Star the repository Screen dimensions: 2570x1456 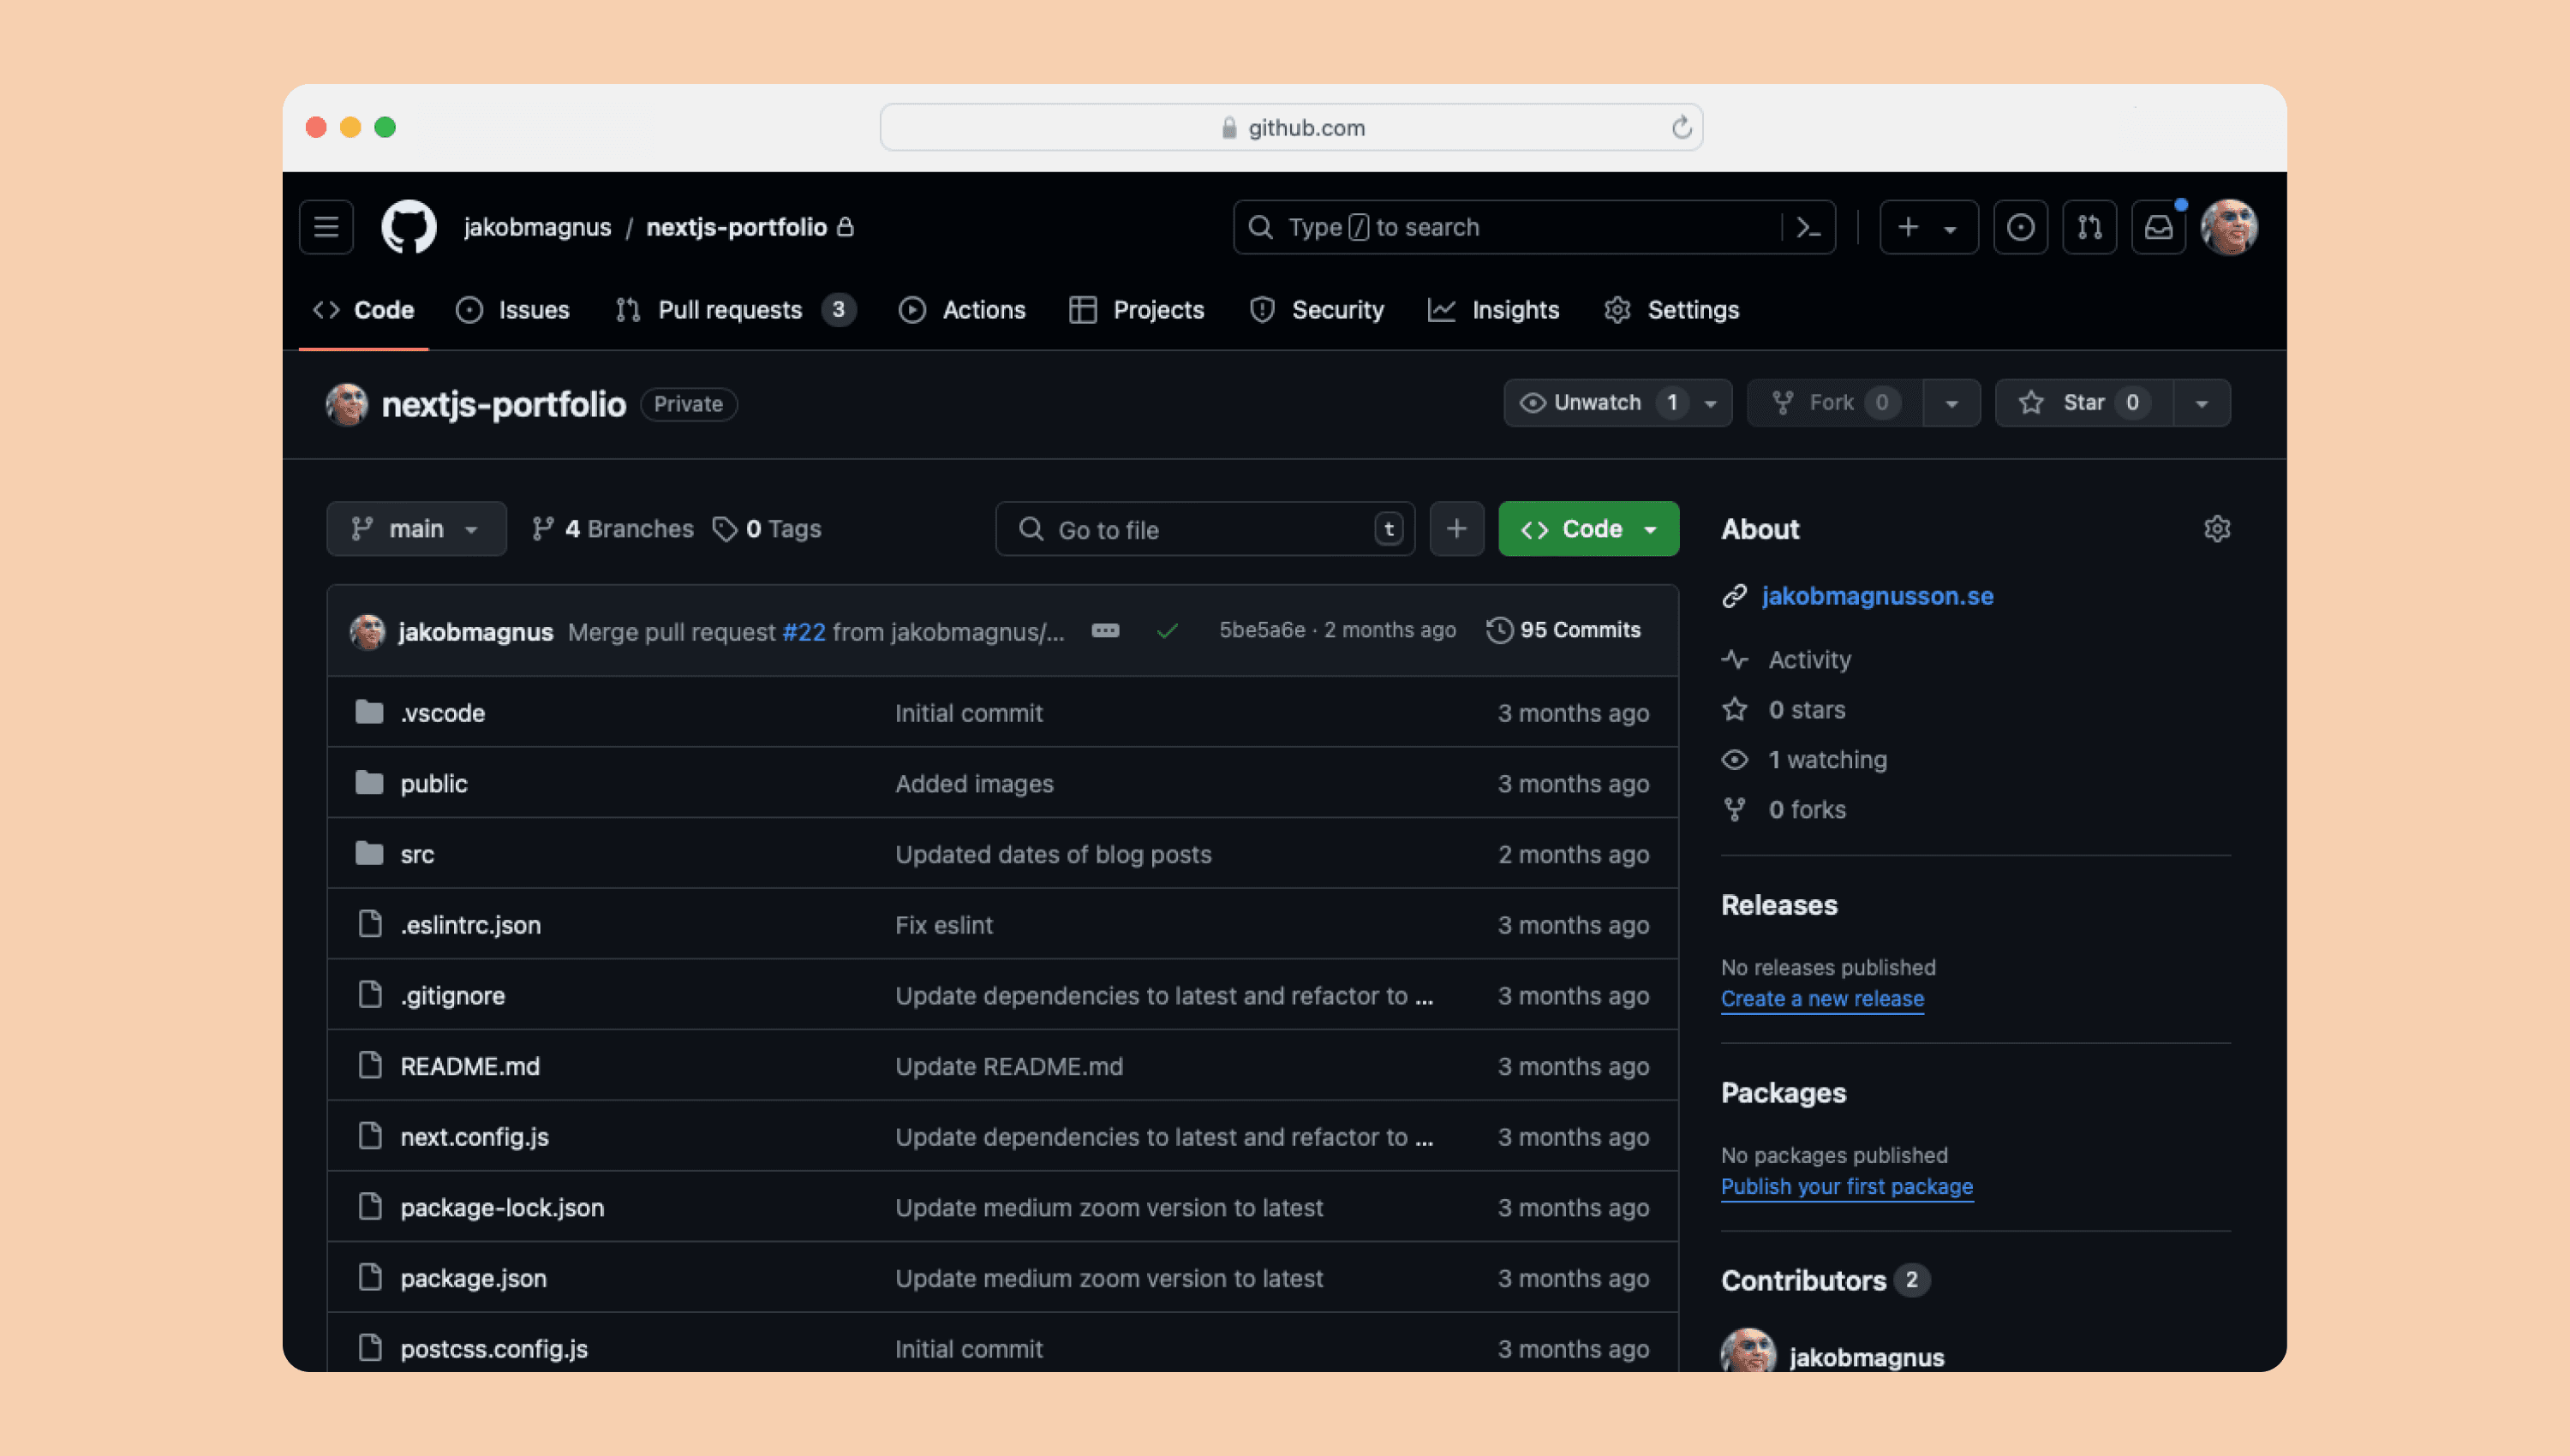(2084, 403)
